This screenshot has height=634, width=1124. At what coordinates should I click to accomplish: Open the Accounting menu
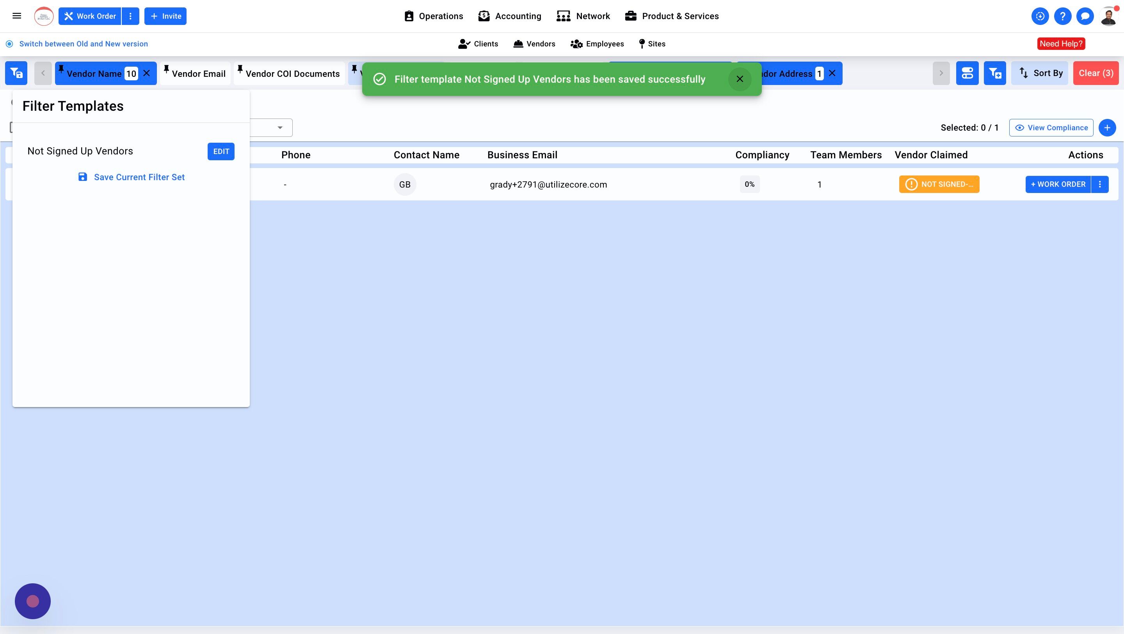tap(510, 16)
